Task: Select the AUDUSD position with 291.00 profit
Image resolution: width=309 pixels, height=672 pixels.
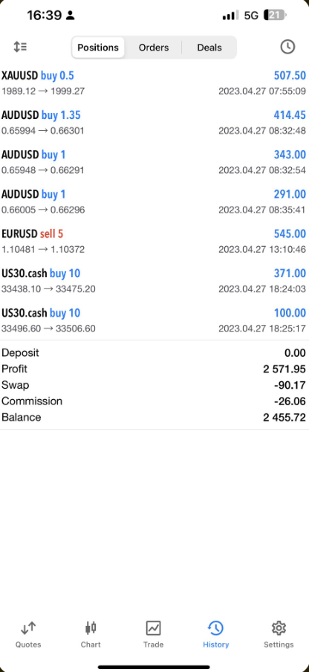Action: (154, 202)
